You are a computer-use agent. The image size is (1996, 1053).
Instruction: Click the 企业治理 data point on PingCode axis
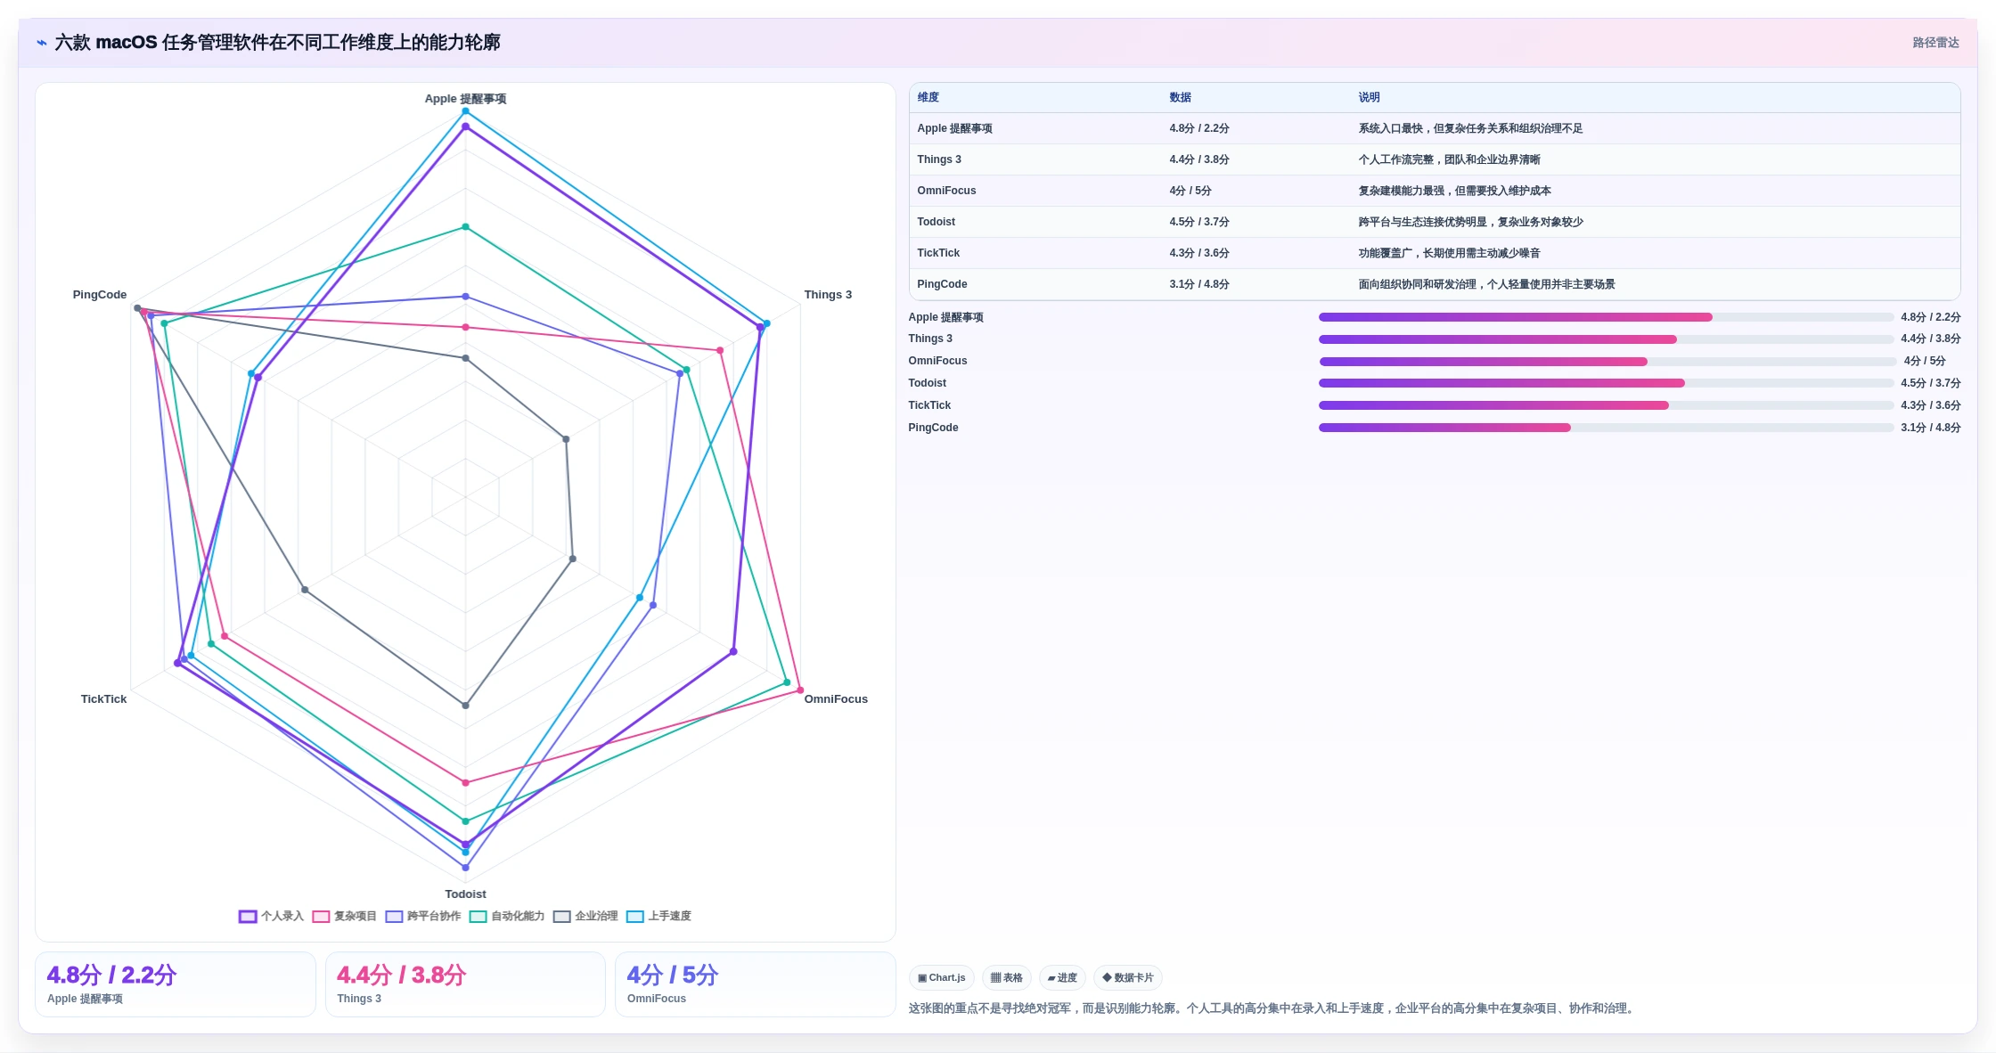point(137,308)
